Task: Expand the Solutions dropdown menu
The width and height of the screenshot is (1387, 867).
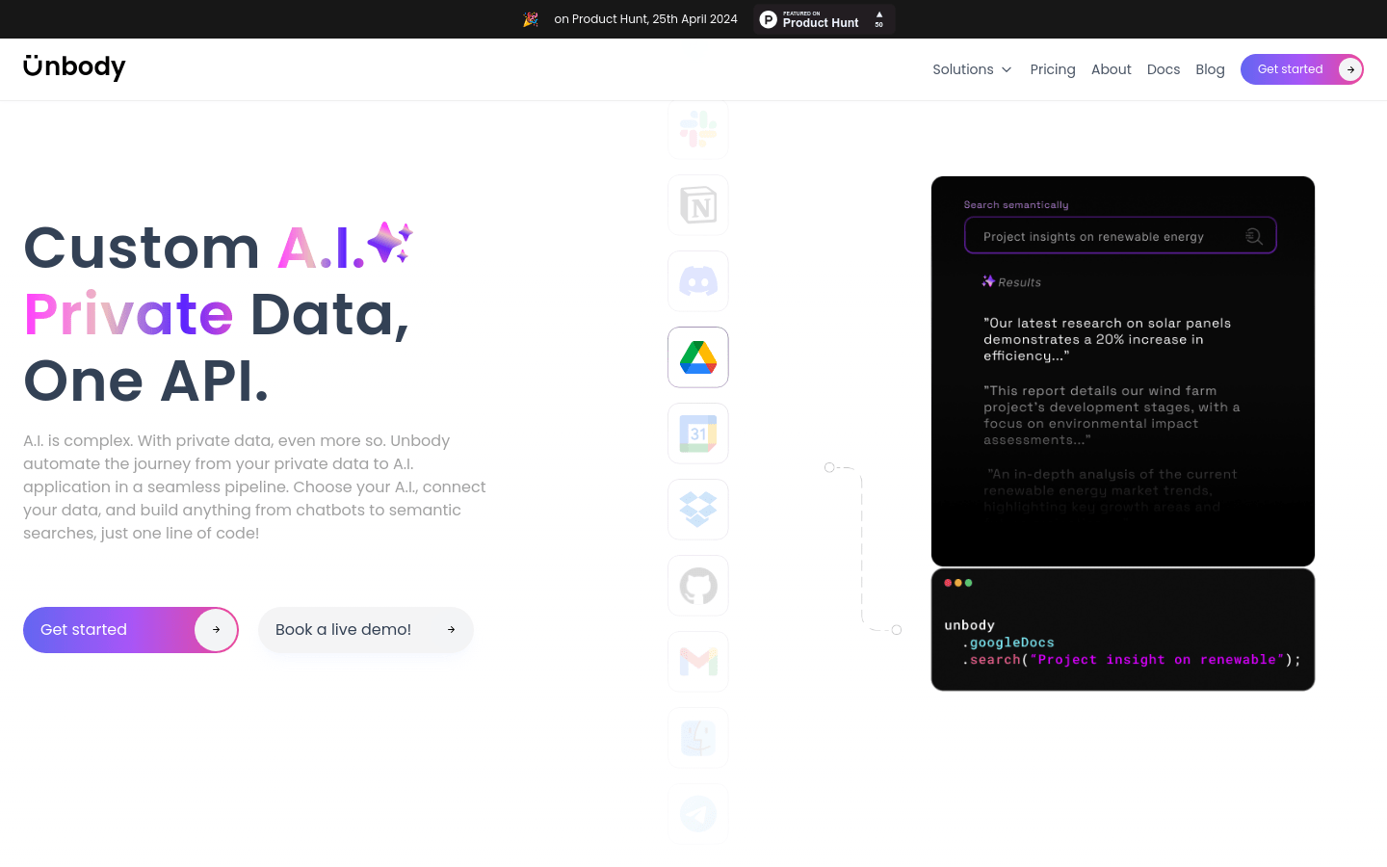Action: (x=972, y=69)
